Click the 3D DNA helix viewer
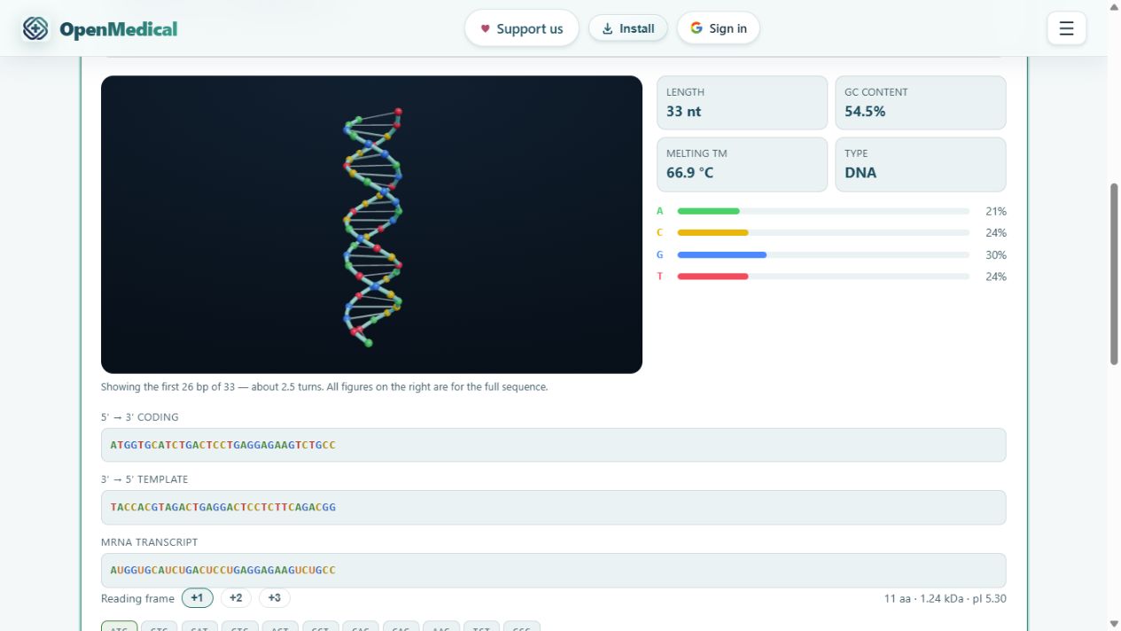Screen dimensions: 1121x631 (x=371, y=224)
